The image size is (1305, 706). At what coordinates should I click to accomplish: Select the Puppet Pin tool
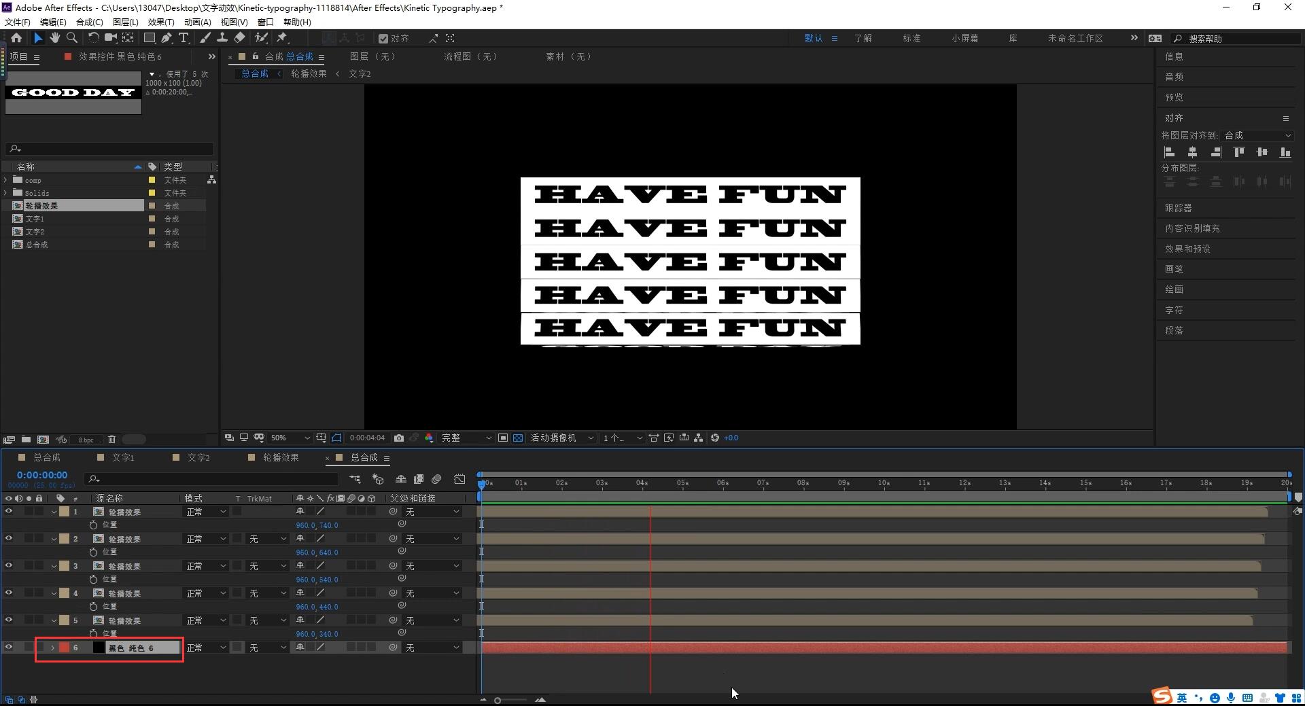tap(282, 38)
